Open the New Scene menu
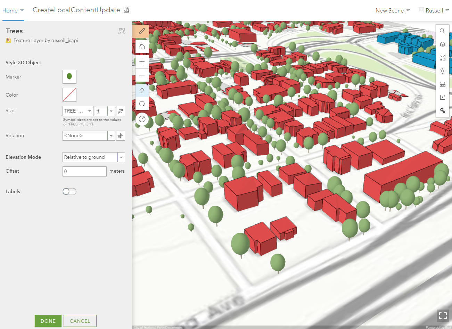The image size is (452, 329). point(393,10)
